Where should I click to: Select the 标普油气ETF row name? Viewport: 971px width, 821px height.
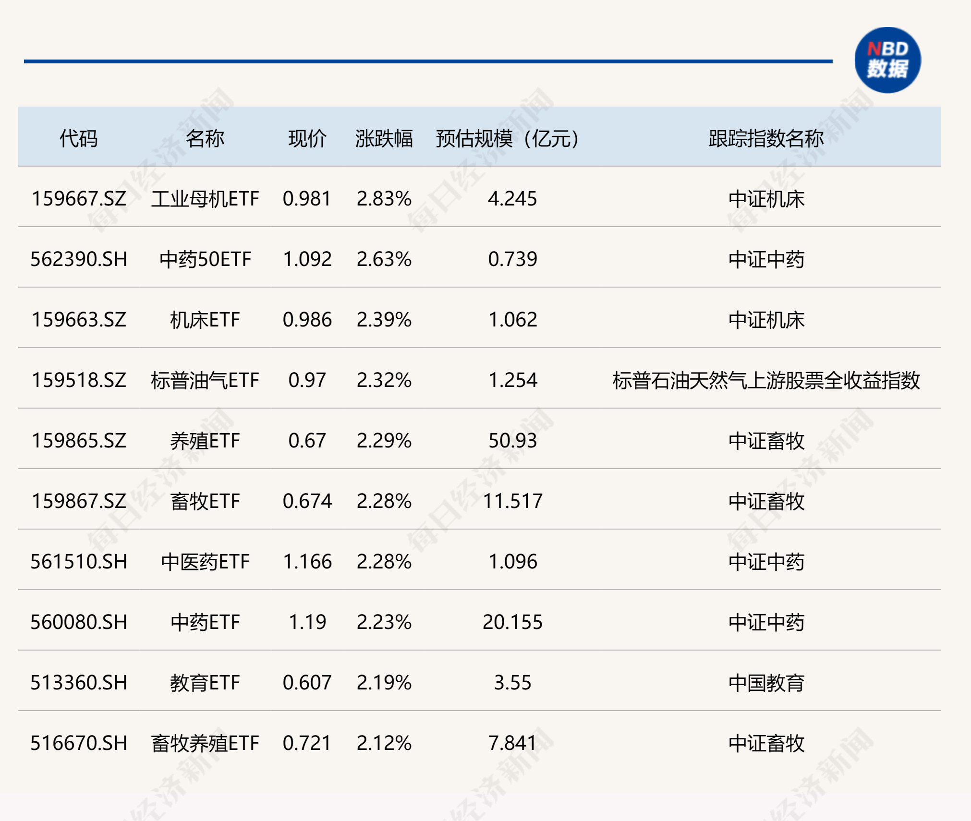205,380
